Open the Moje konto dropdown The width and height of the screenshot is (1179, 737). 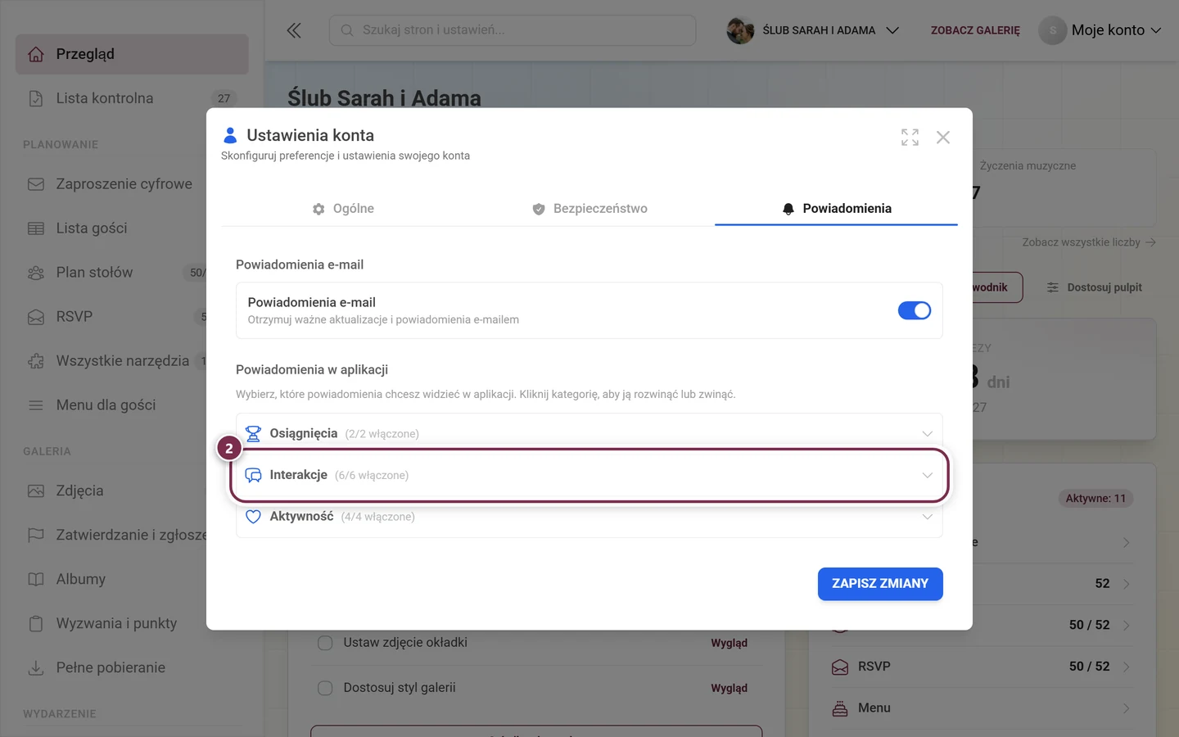point(1100,30)
